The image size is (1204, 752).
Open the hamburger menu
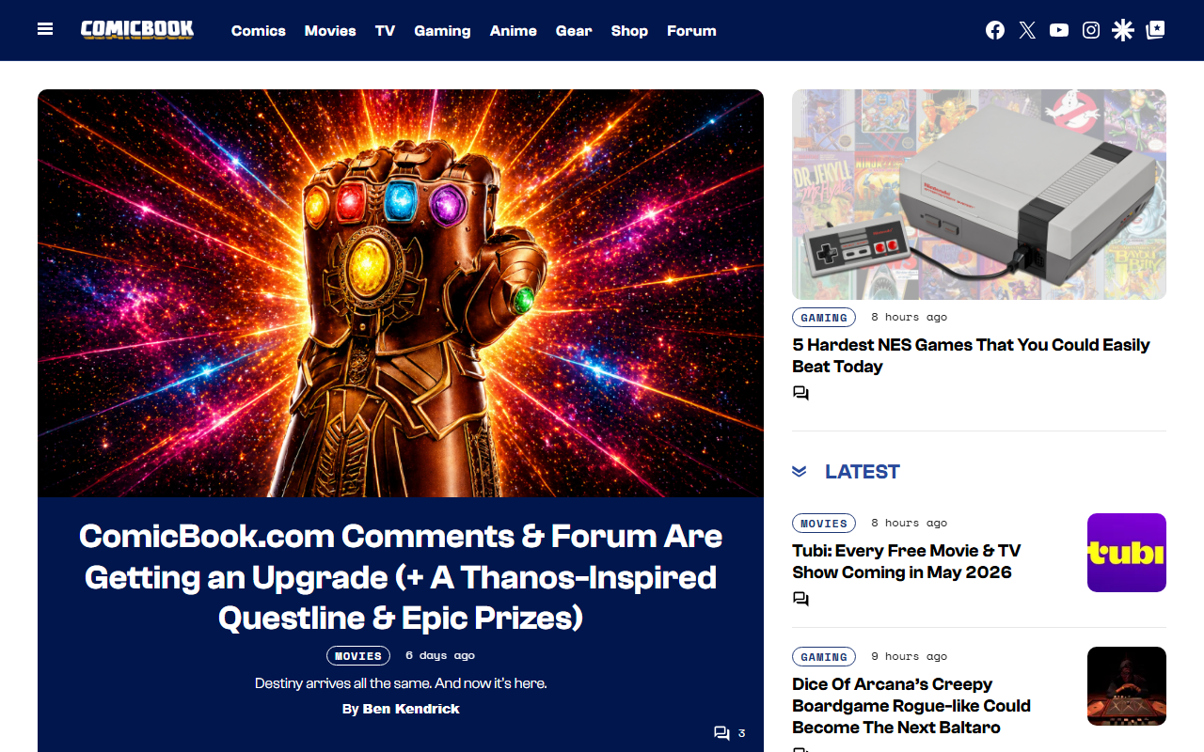pos(45,29)
